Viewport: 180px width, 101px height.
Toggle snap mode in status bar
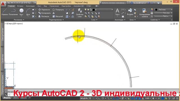click(x=94, y=98)
